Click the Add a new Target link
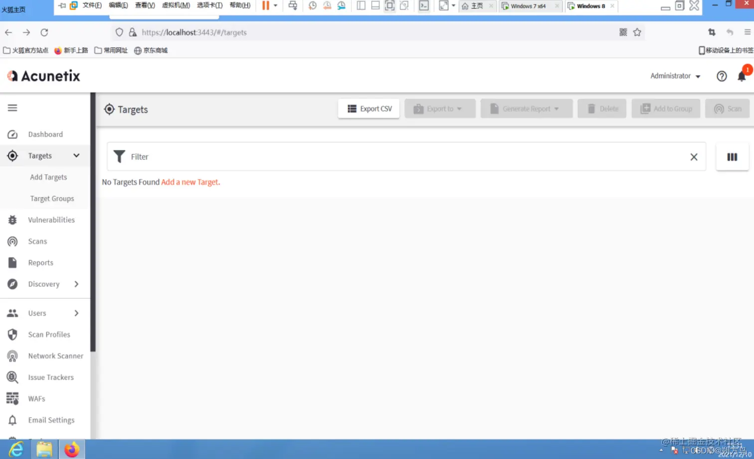The height and width of the screenshot is (459, 754). coord(190,182)
